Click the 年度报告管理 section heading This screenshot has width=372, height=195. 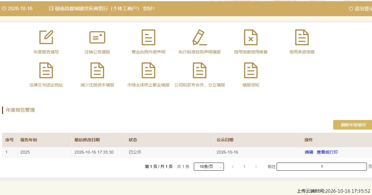[20, 110]
